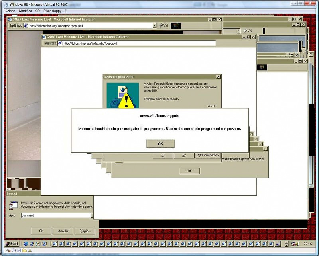The height and width of the screenshot is (256, 319).
Task: Click OK in the Outlook Express error dialog
Action: point(190,171)
